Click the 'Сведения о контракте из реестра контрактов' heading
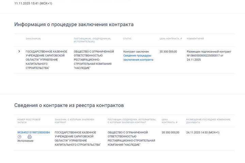The width and height of the screenshot is (245, 163). point(69,105)
